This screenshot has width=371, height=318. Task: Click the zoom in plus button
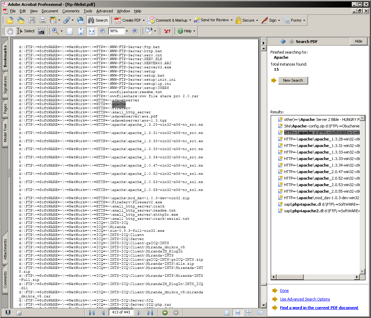[x=135, y=31]
